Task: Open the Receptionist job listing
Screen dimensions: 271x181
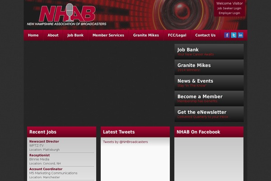Action: 39,155
